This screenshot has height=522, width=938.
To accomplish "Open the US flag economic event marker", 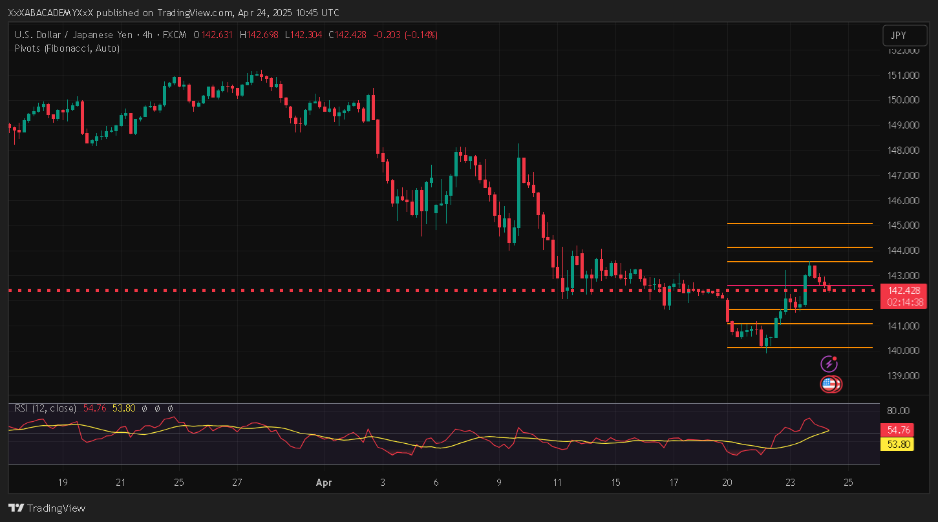I will 830,384.
